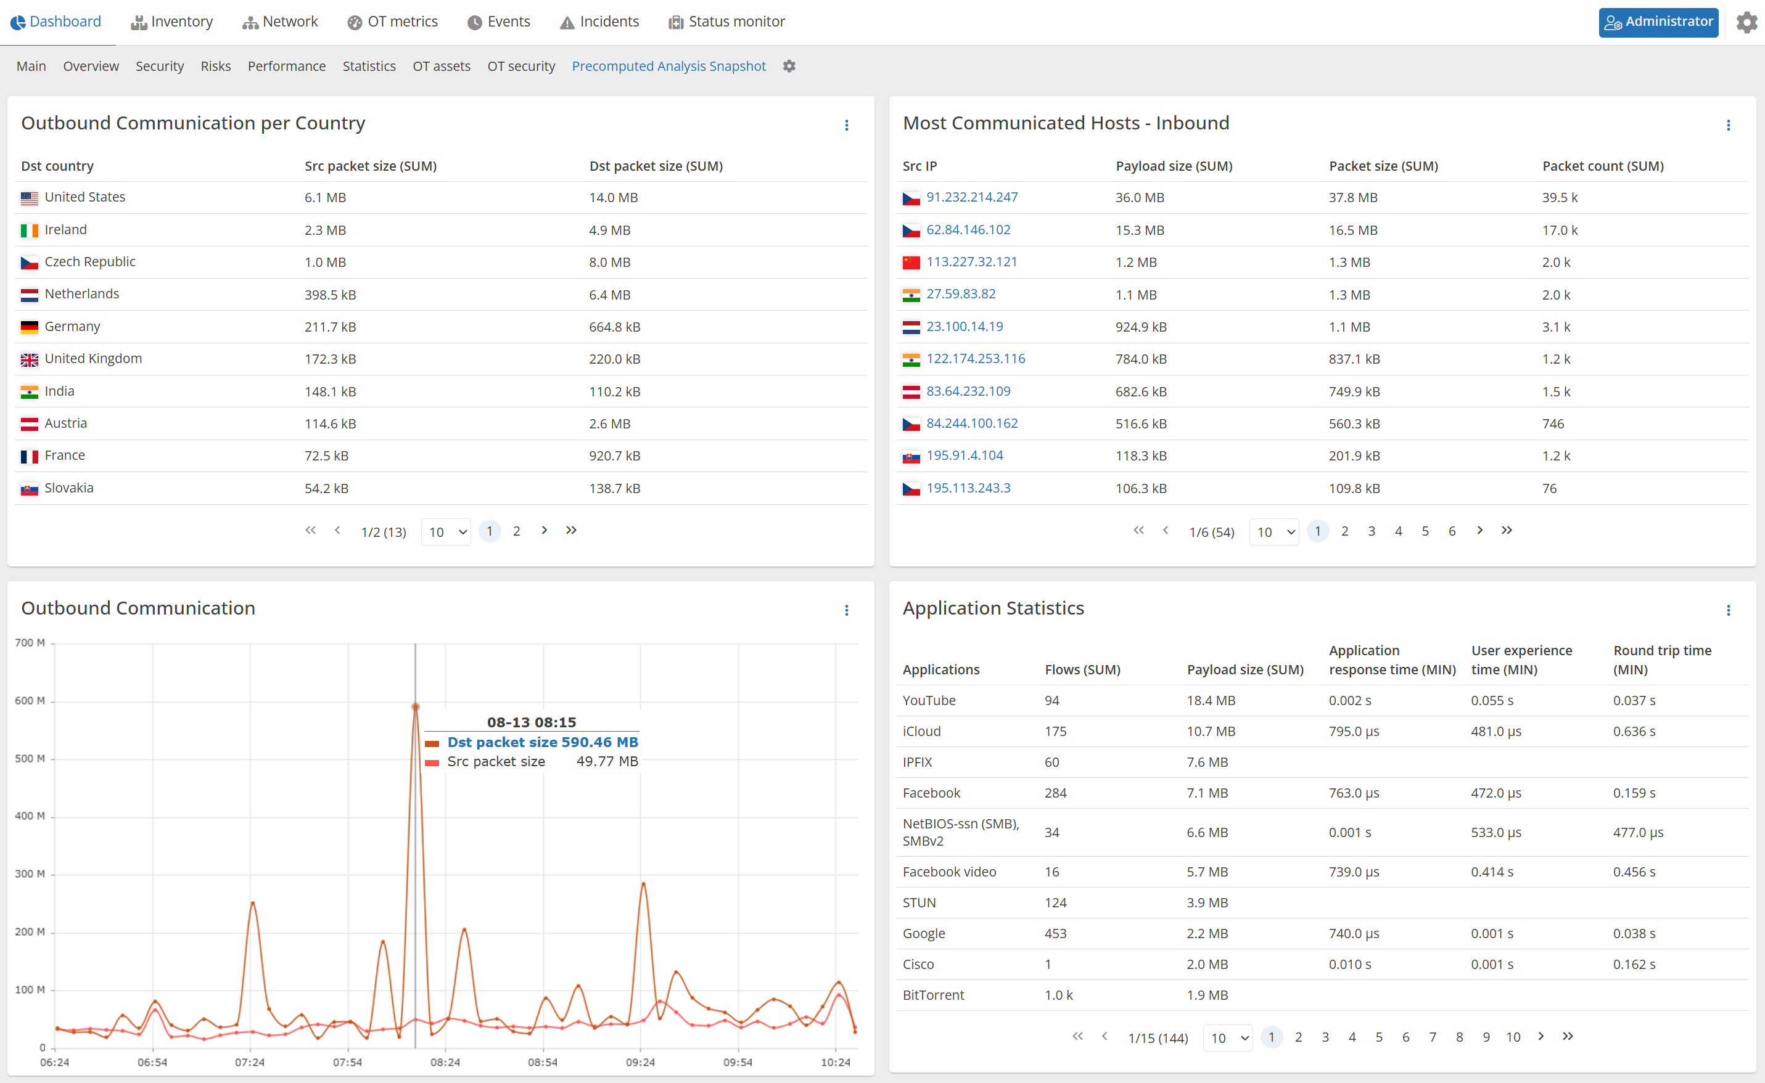The height and width of the screenshot is (1083, 1765).
Task: Go to last page of Application Statistics
Action: pos(1568,1036)
